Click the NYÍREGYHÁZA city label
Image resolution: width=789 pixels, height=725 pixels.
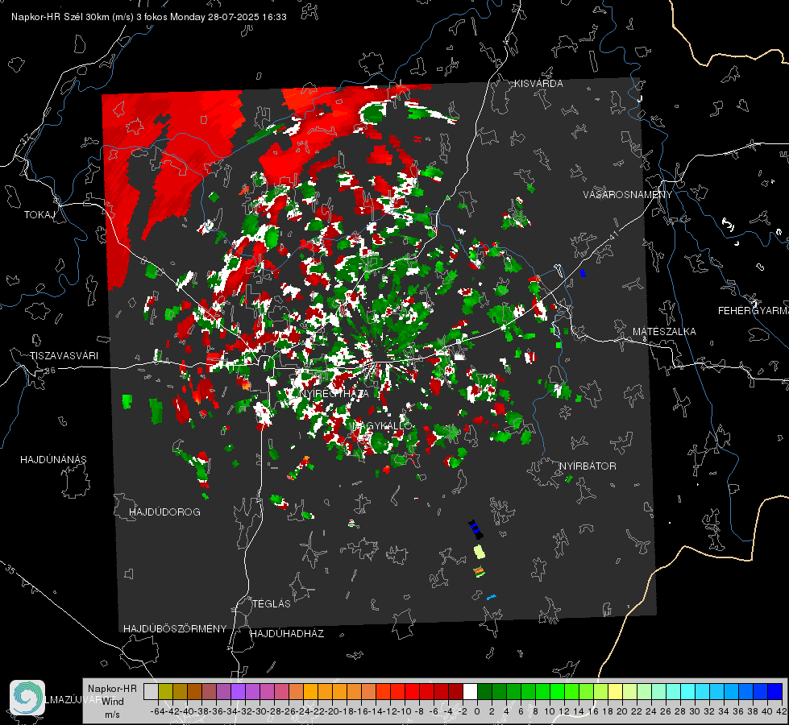coord(334,393)
